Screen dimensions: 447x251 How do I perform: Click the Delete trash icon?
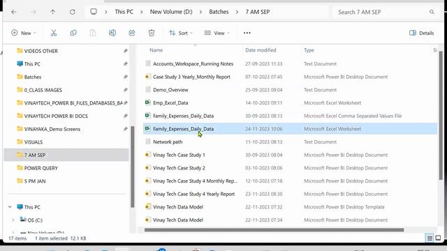pos(152,33)
